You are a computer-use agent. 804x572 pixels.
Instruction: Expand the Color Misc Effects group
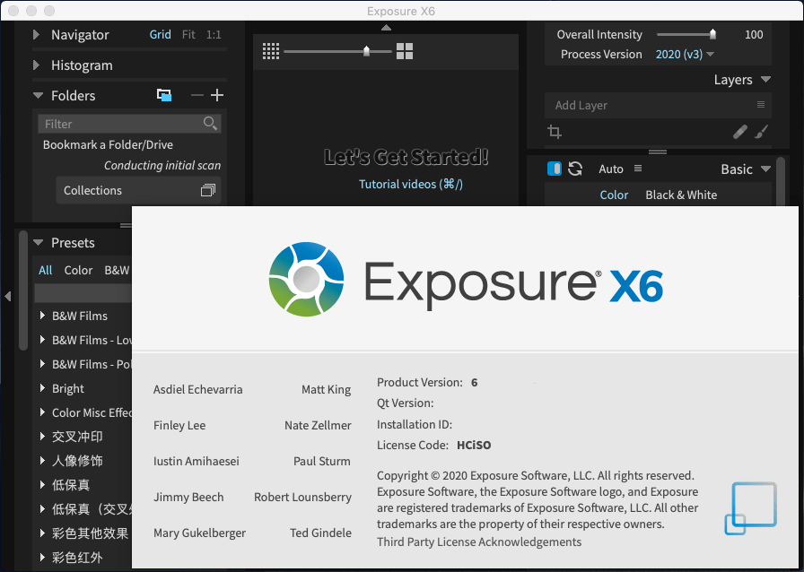coord(43,412)
